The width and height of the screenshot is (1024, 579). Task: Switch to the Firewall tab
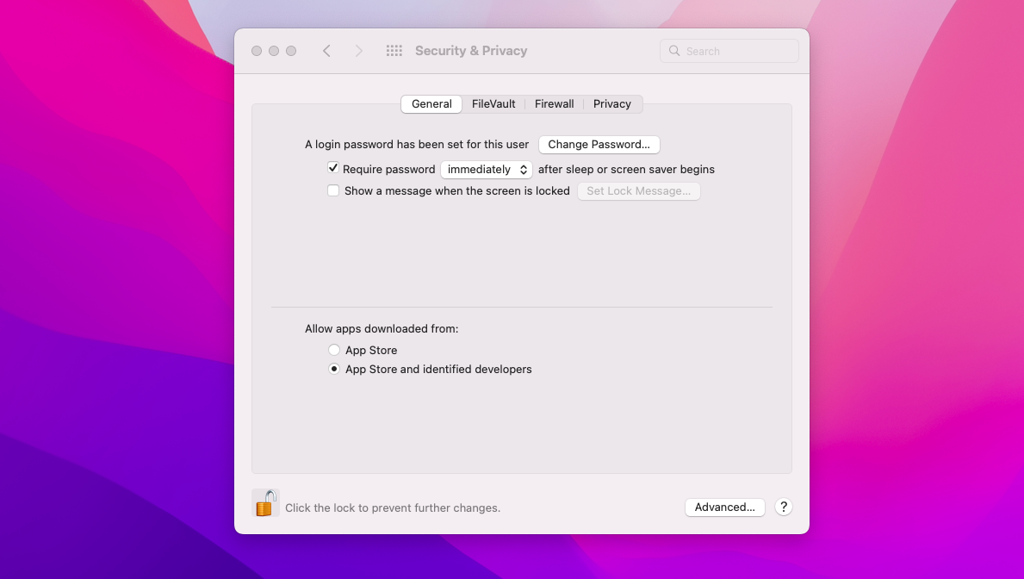(x=554, y=103)
